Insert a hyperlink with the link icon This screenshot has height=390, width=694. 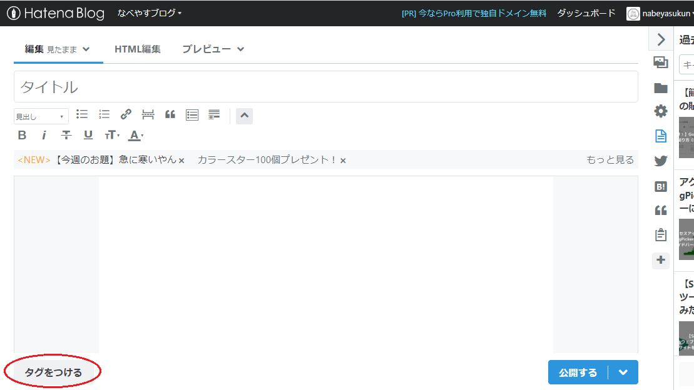pyautogui.click(x=126, y=114)
